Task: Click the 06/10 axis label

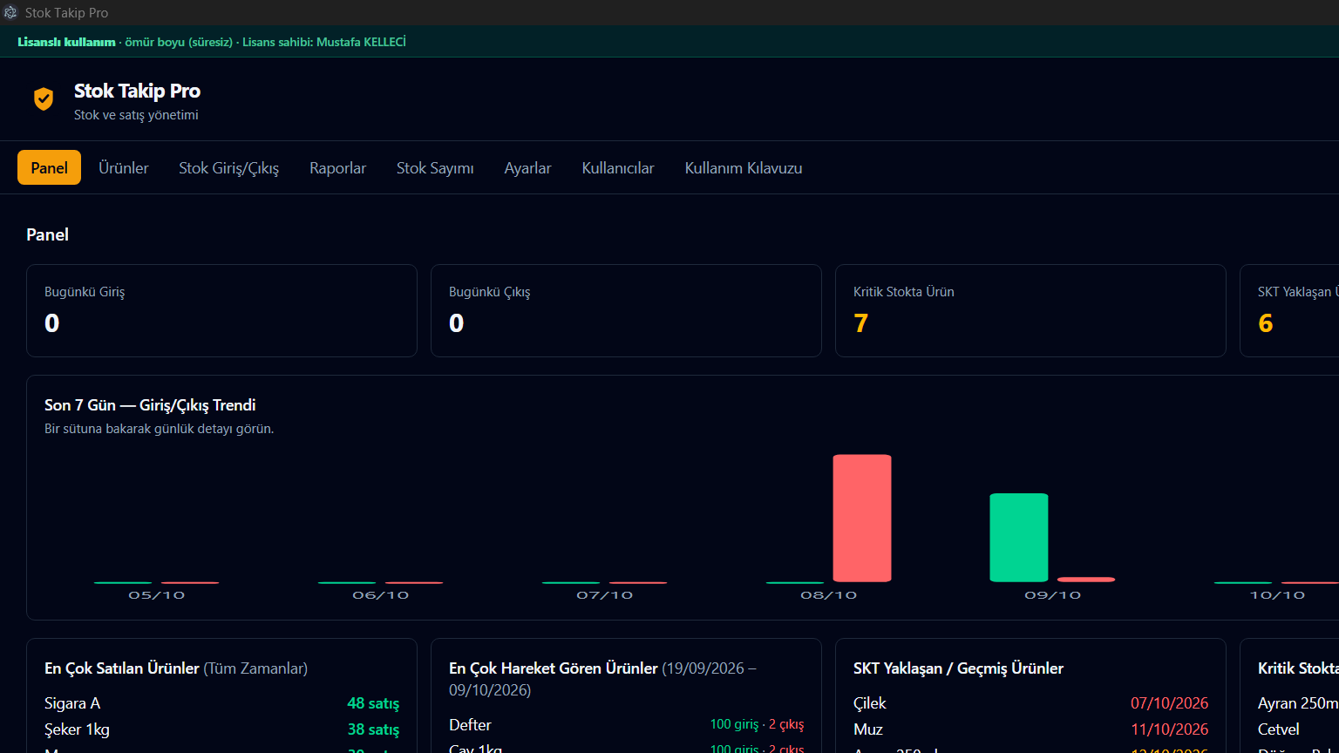Action: (381, 595)
